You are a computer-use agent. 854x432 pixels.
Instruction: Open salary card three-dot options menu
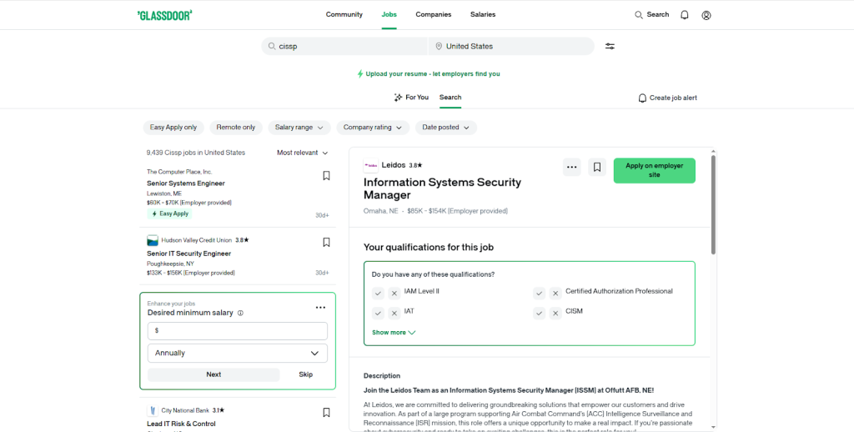[320, 308]
